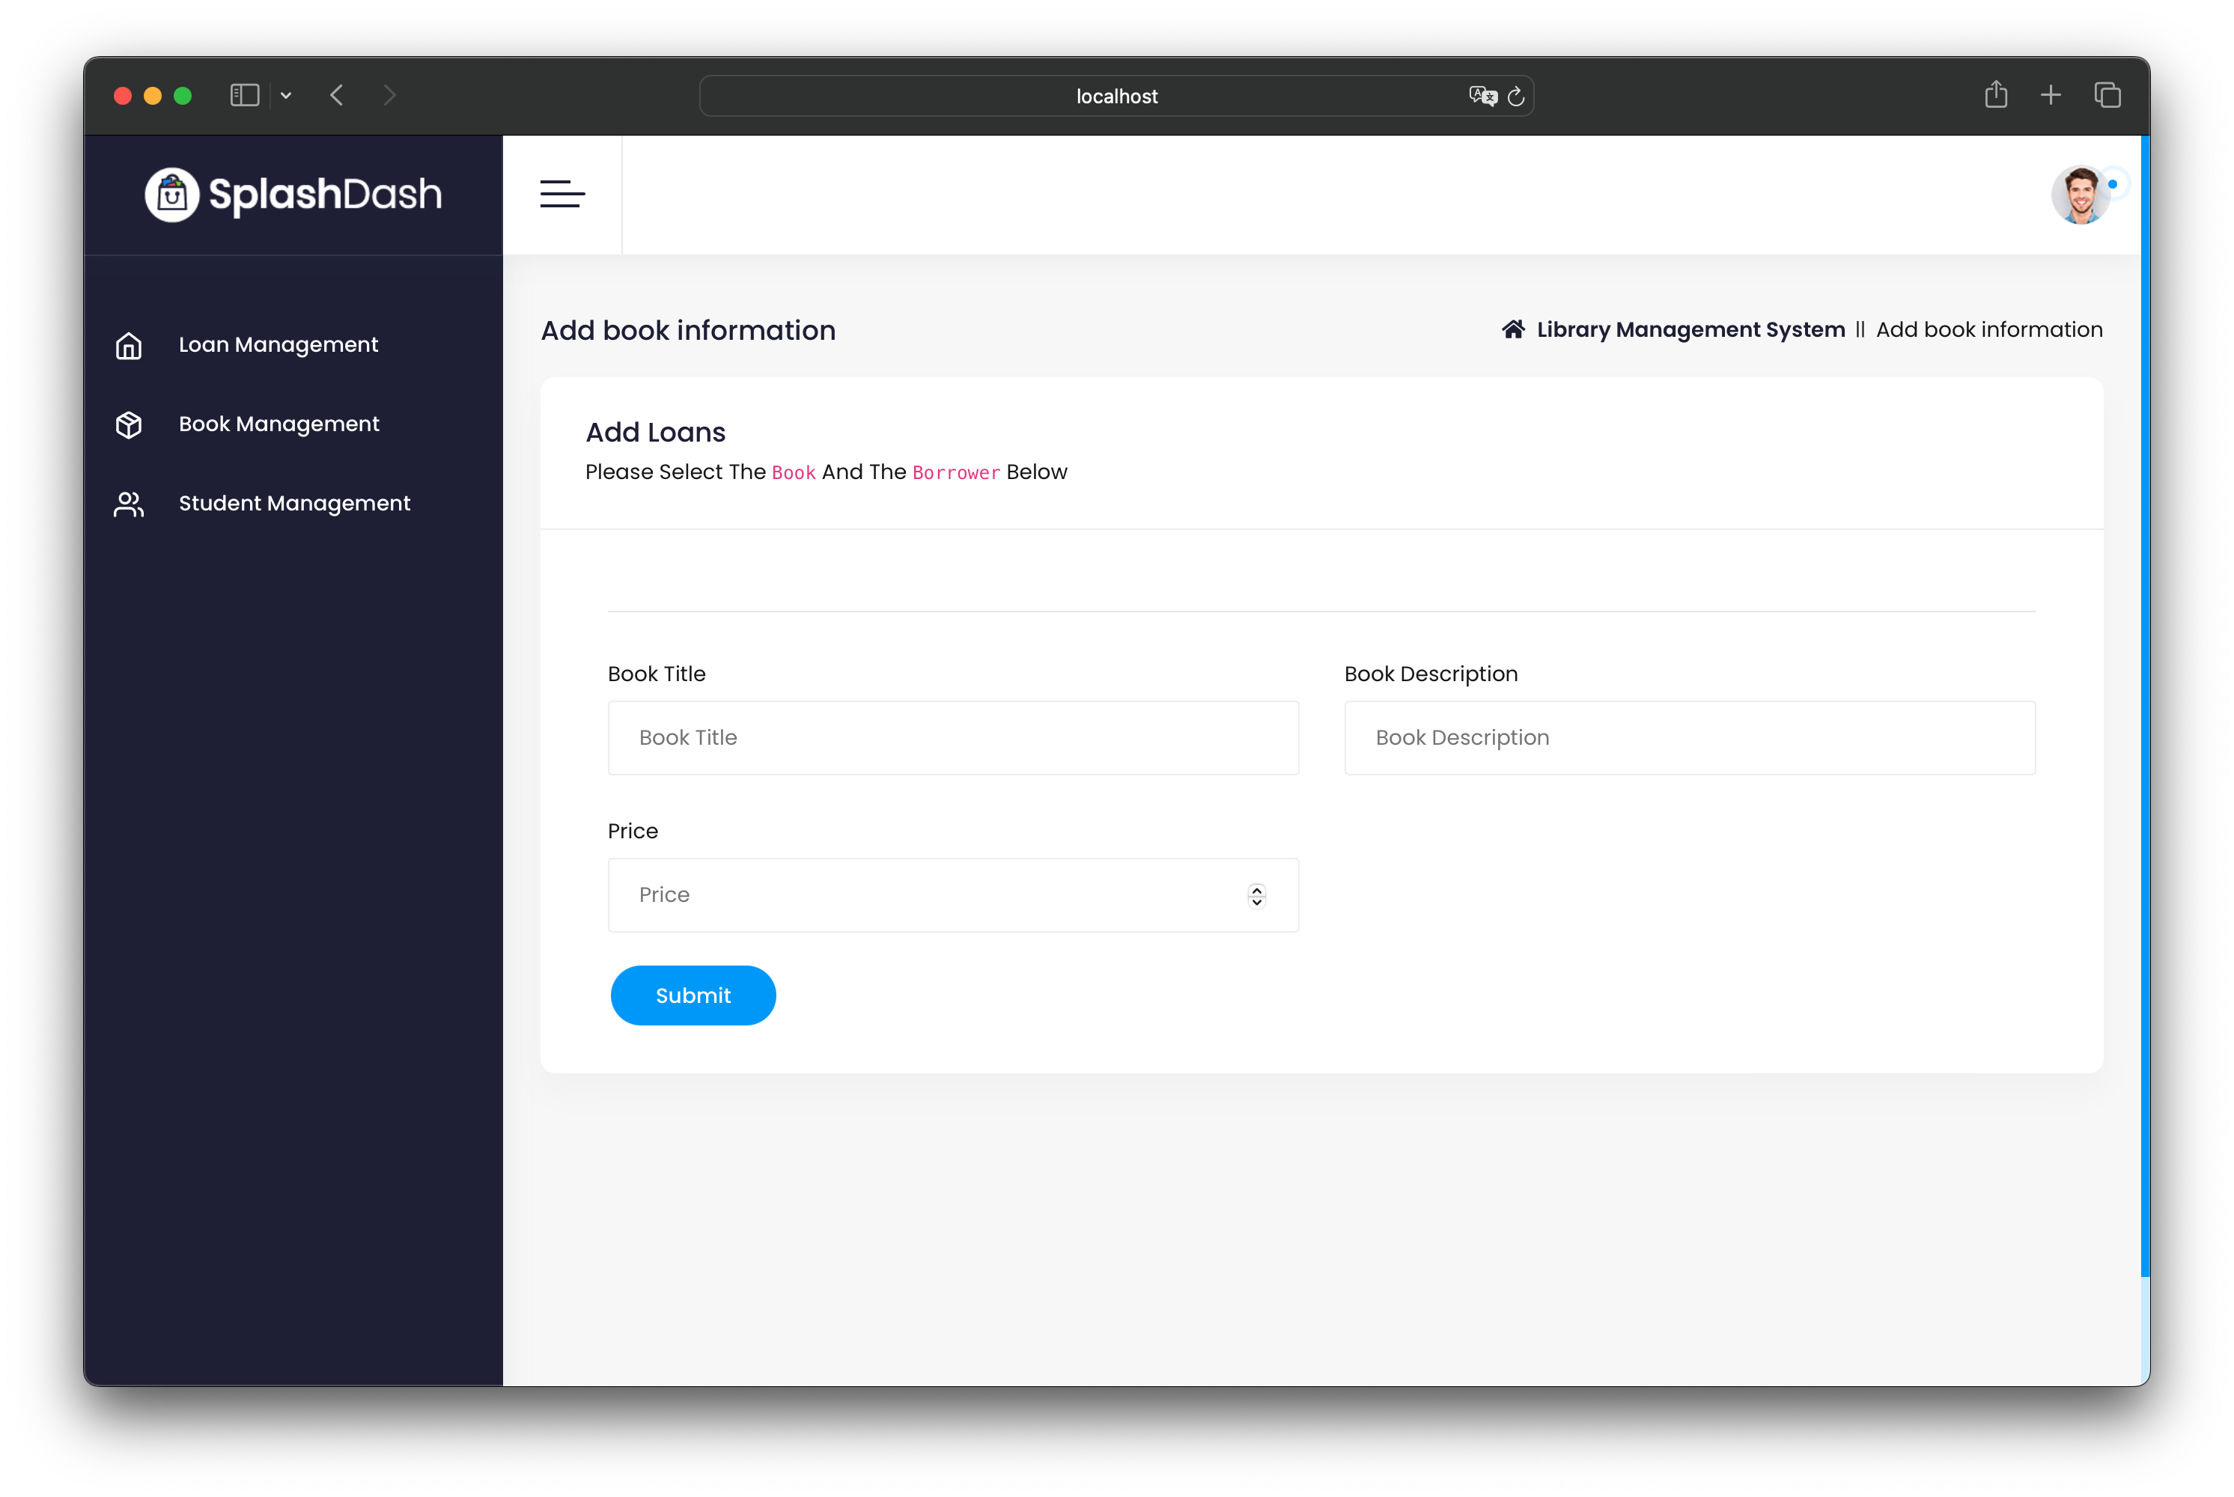Click the Book Description input field
Screen dimensions: 2234x1497
click(1691, 737)
